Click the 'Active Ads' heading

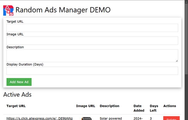point(17,94)
